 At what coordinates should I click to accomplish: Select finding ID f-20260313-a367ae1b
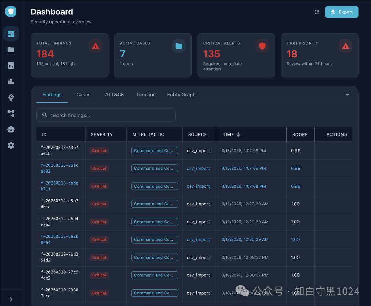(59, 150)
